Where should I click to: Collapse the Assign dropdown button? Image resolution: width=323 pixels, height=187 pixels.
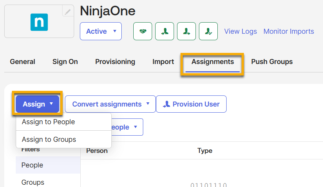tap(38, 104)
